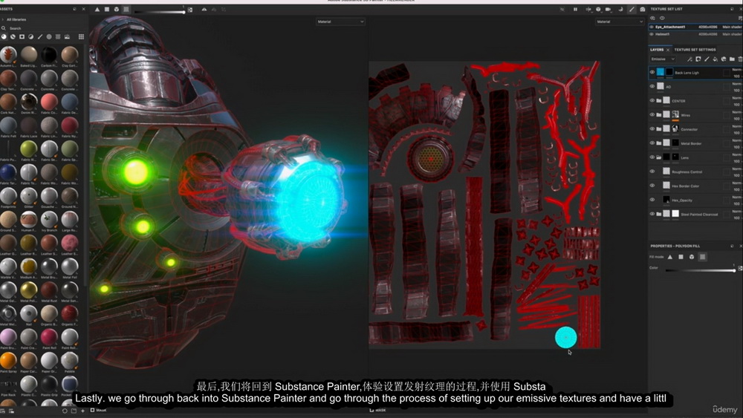Image resolution: width=743 pixels, height=418 pixels.
Task: Filter assets by alphas circle icon
Action: coord(49,36)
